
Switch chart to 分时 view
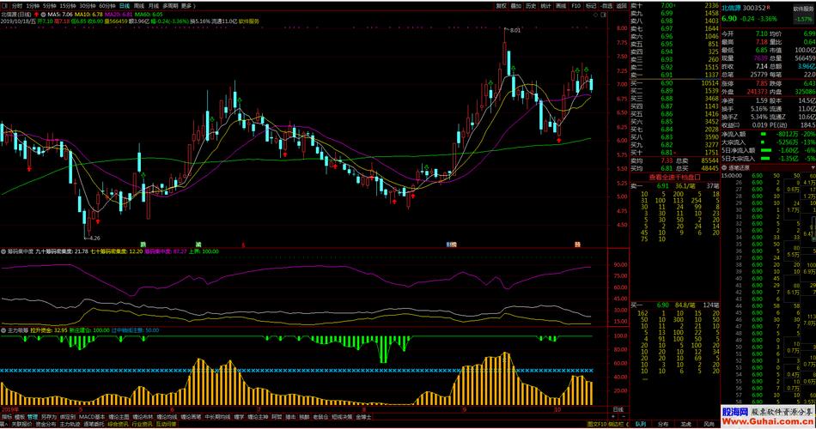[x=16, y=6]
